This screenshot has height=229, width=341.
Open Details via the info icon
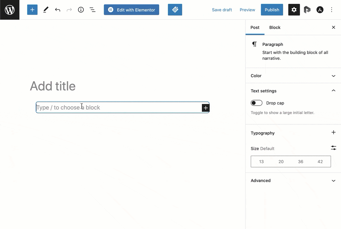81,10
